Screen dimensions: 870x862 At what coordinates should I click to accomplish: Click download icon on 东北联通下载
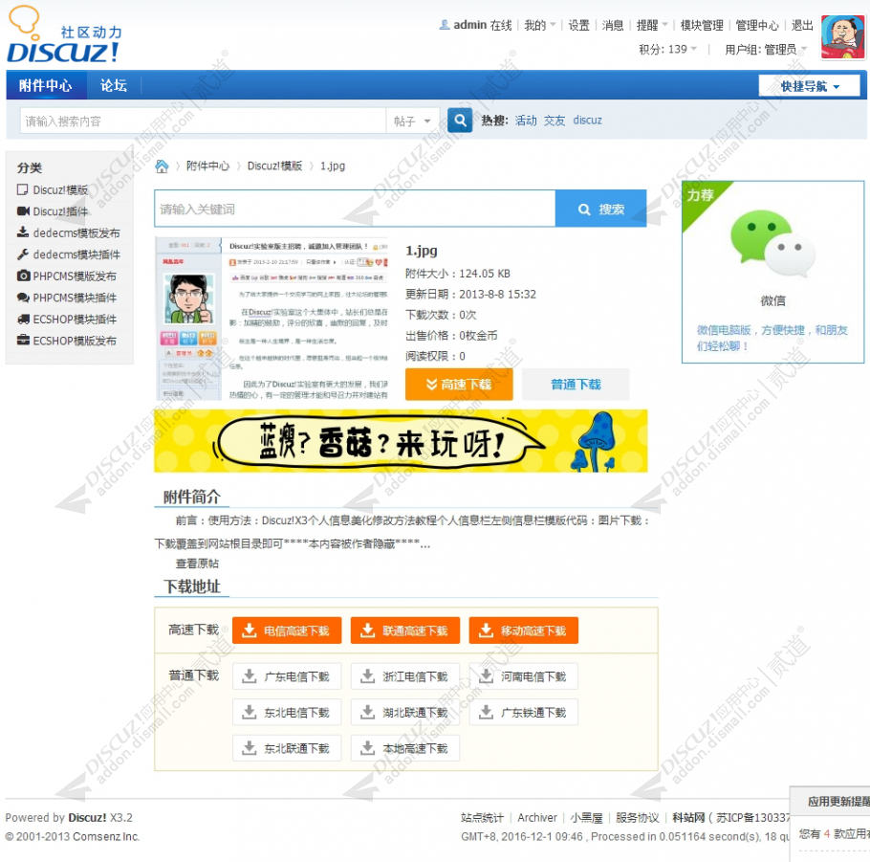tap(250, 747)
